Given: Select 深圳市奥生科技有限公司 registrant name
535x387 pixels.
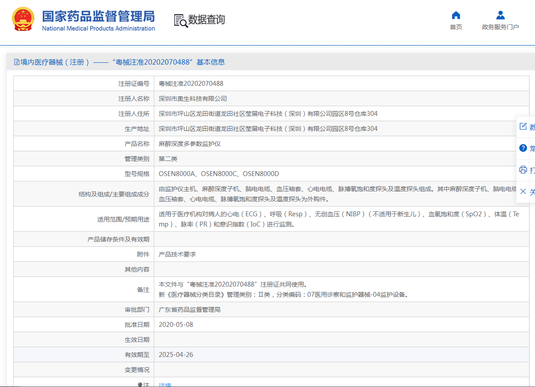Looking at the screenshot, I should click(193, 99).
